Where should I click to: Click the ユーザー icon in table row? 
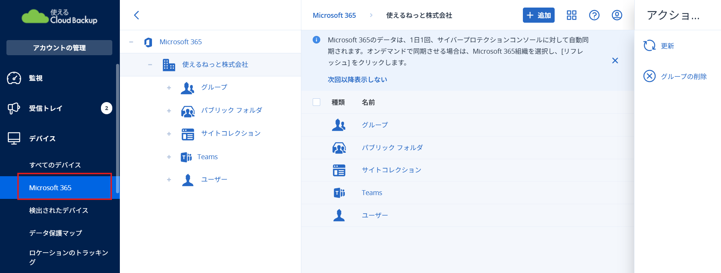pos(339,215)
